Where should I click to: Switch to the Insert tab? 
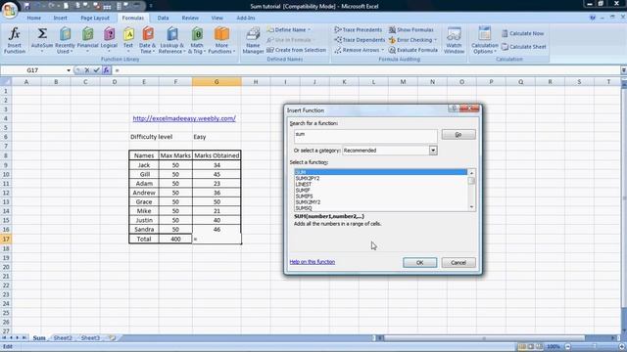tap(61, 18)
